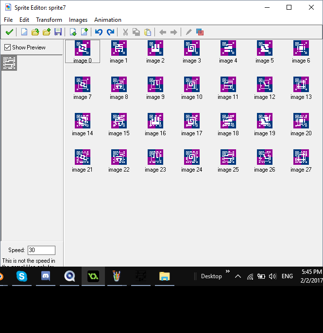Copy image using the copy icon
Screen dimensions: 323x333
(x=136, y=32)
